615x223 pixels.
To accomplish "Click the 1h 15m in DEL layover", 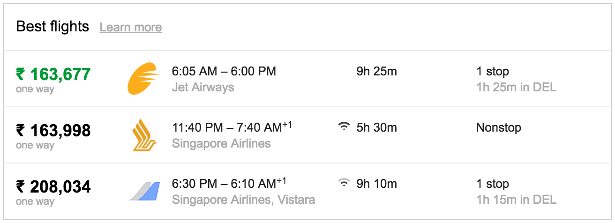I will coord(517,200).
